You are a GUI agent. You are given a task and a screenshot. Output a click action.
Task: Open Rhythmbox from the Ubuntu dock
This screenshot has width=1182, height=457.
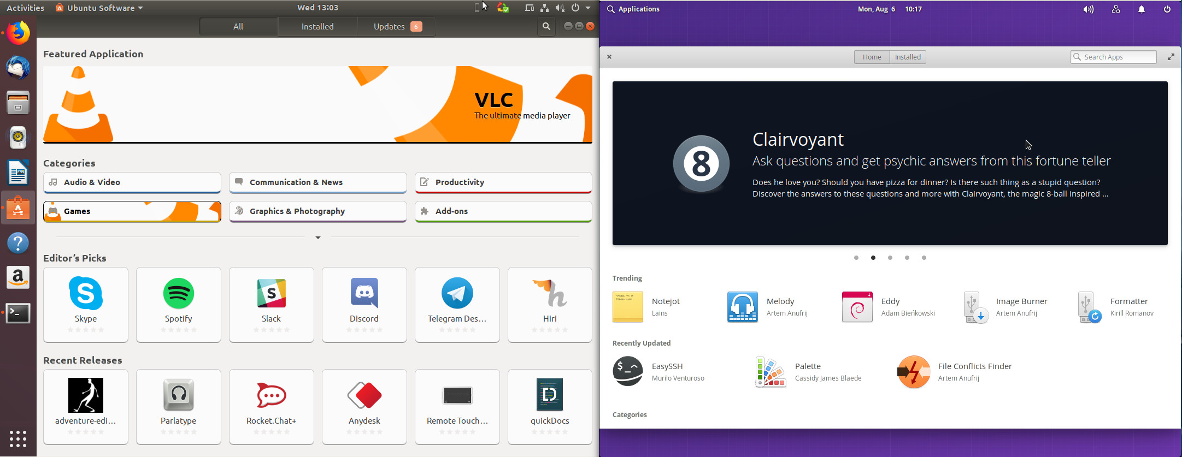pyautogui.click(x=18, y=138)
